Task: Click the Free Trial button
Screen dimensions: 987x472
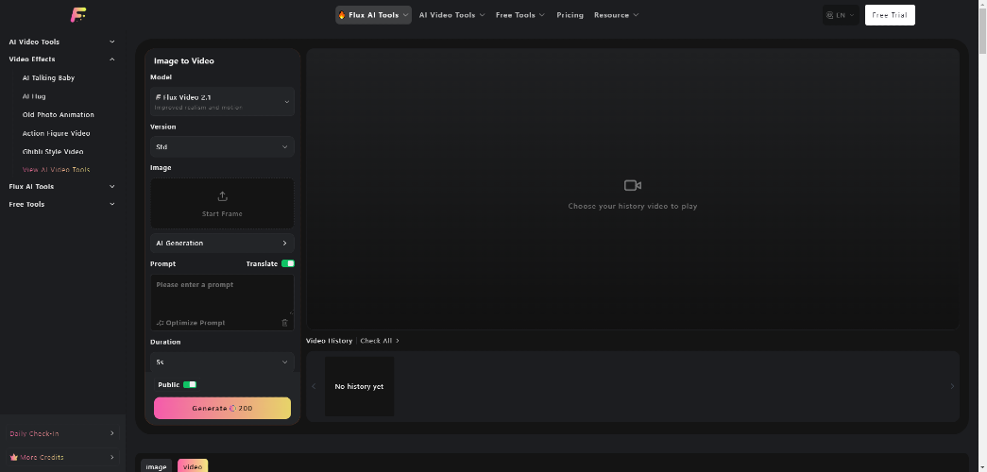Action: coord(890,15)
